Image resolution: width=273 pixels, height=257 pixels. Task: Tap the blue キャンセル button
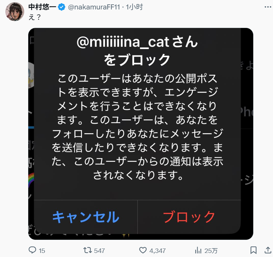click(86, 217)
